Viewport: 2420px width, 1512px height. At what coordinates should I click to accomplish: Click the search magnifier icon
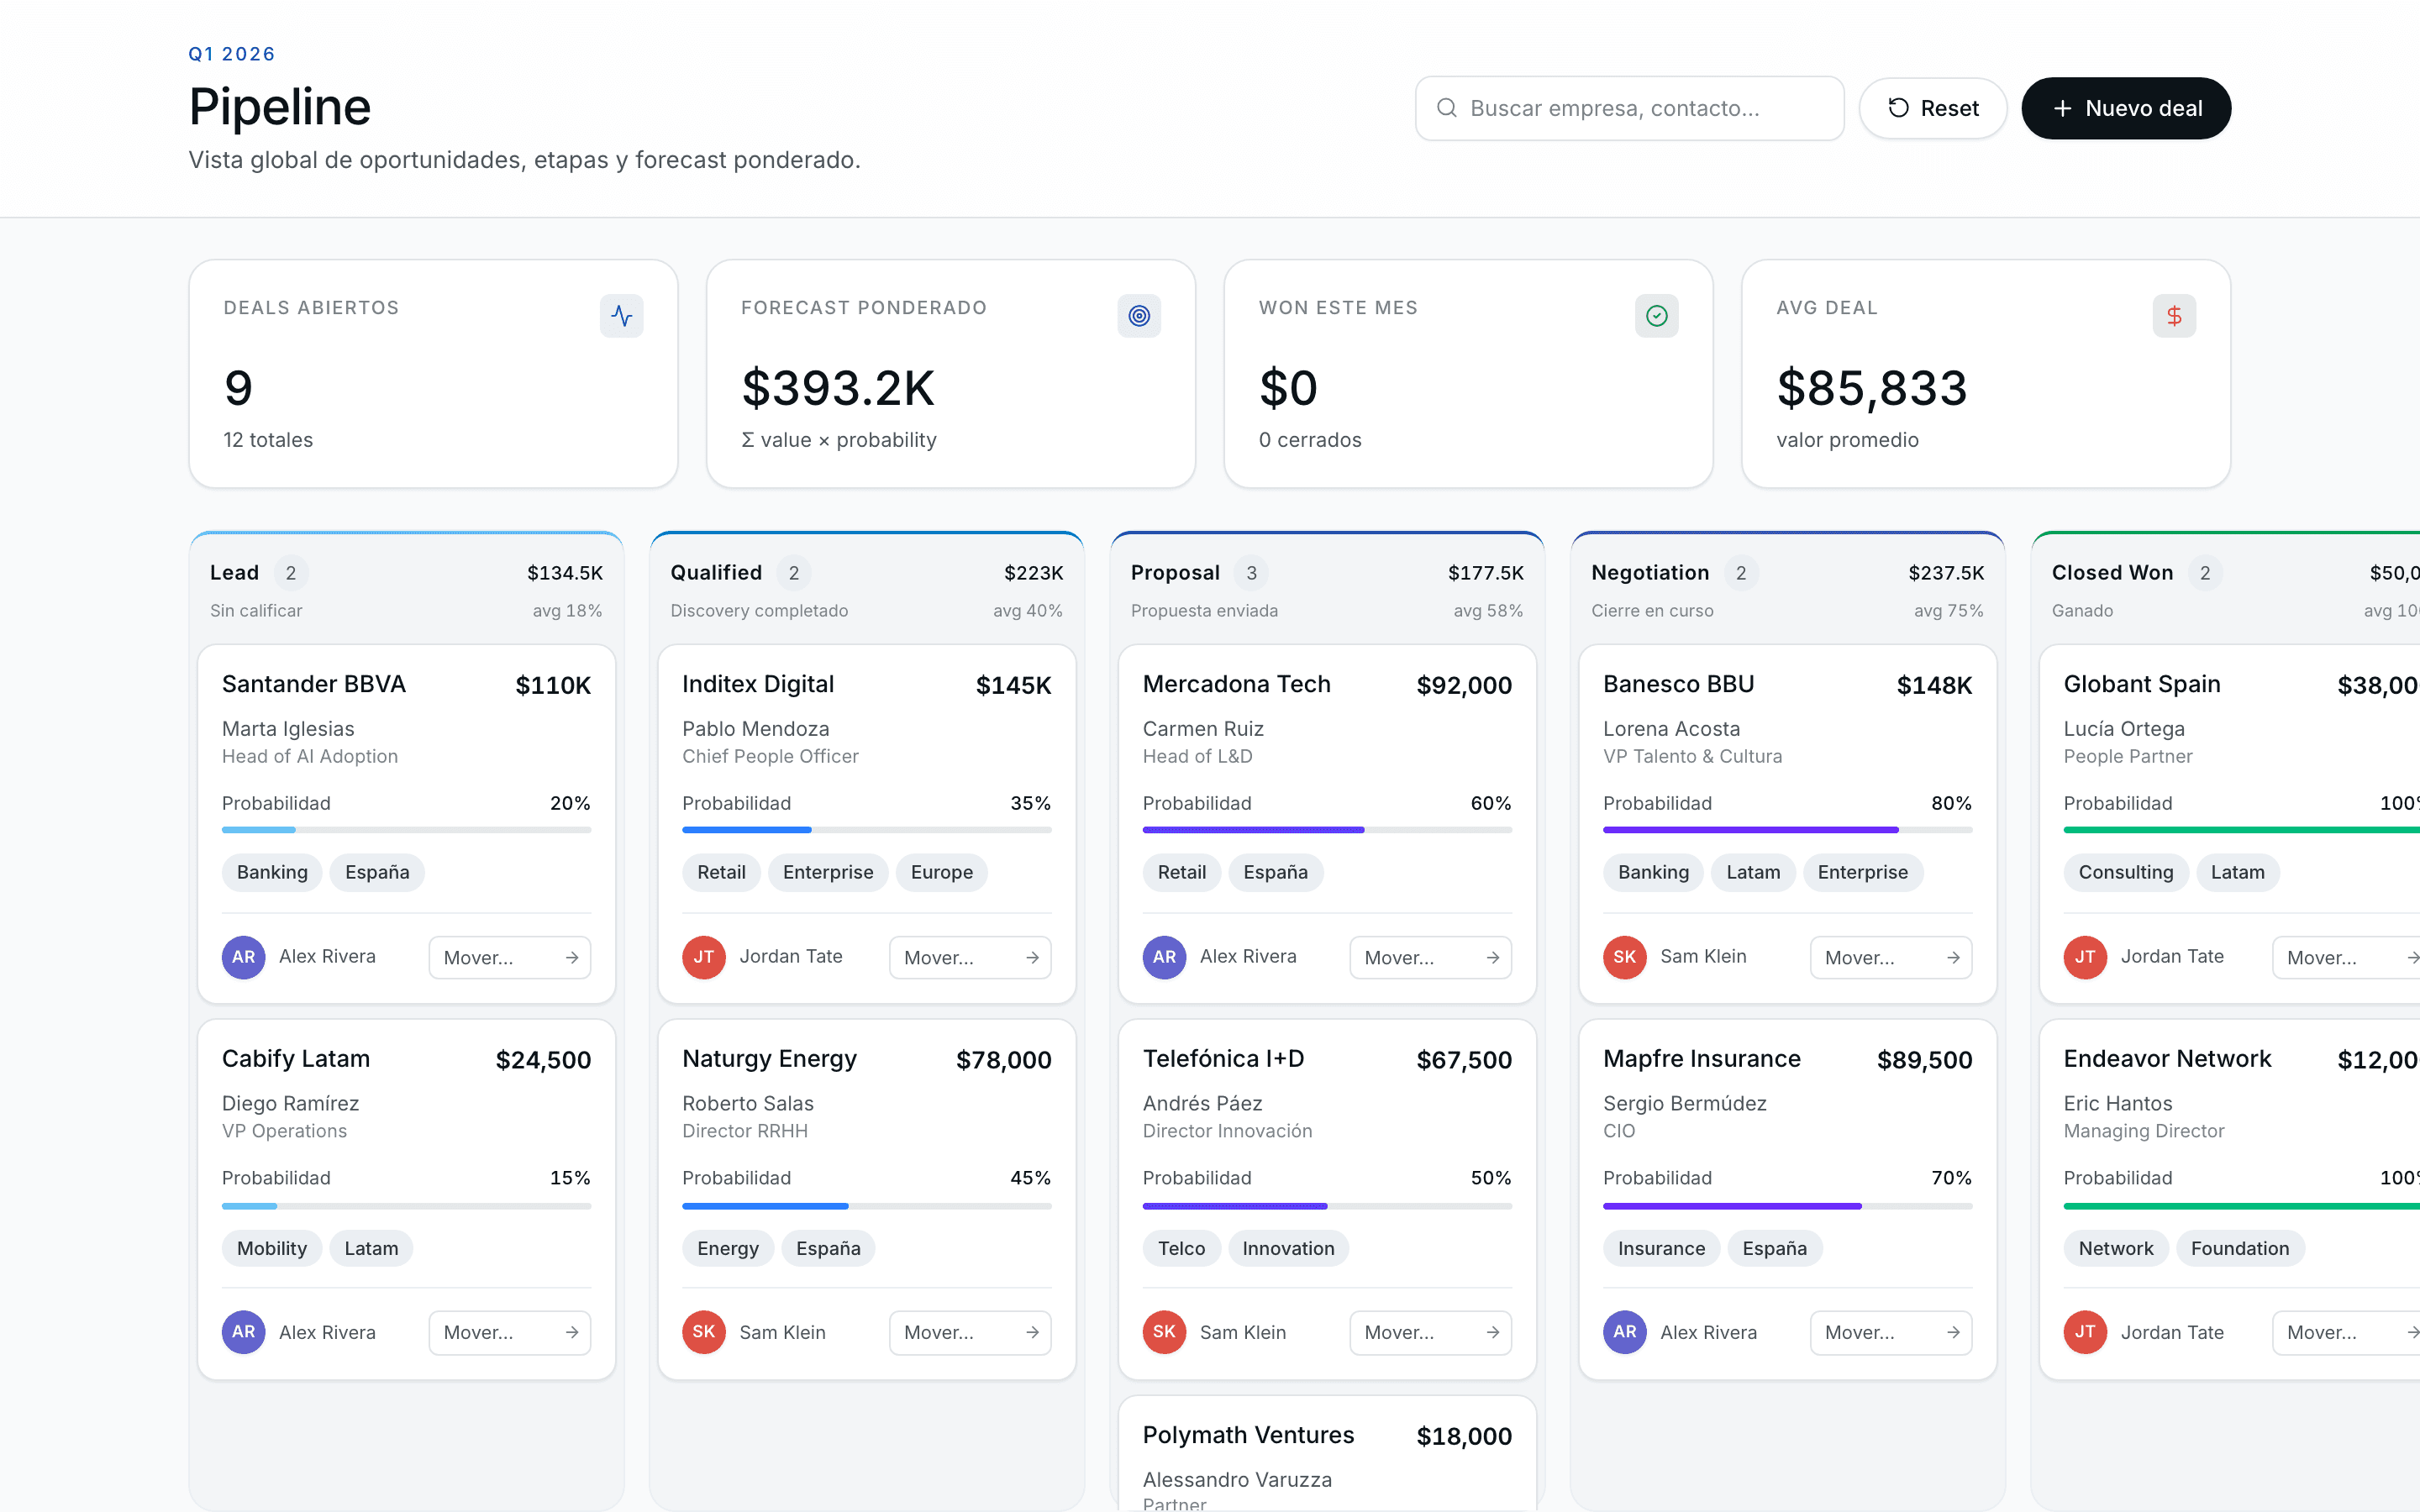(x=1446, y=108)
